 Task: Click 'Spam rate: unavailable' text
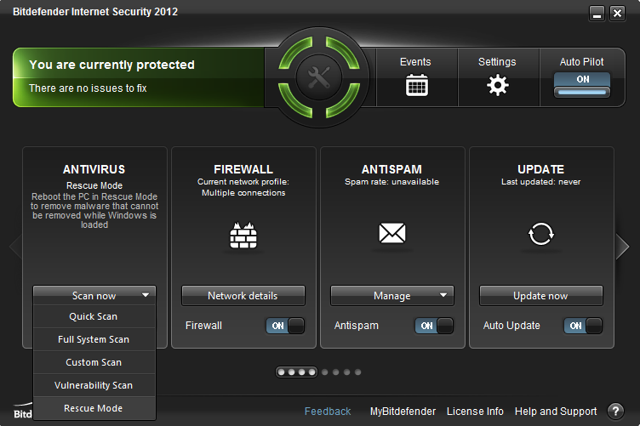[x=391, y=182]
